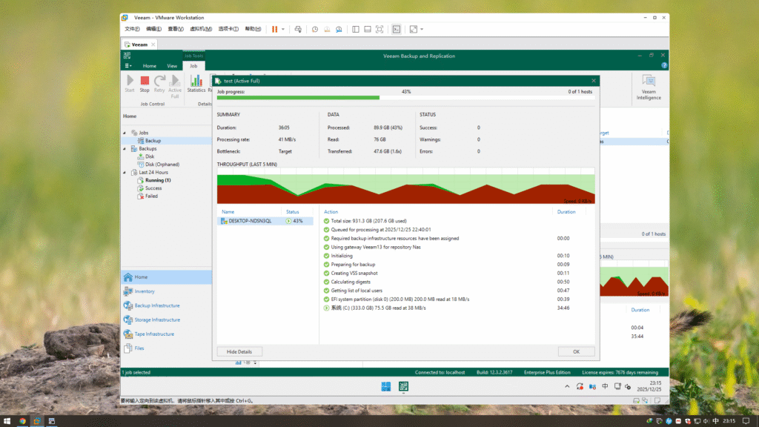This screenshot has height=427, width=759.
Task: Go to Storage Infrastructure view
Action: 156,320
